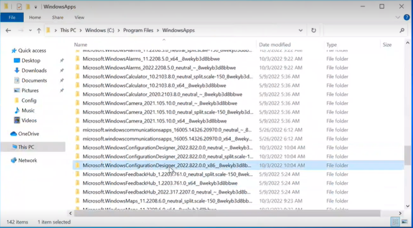413x228 pixels.
Task: Select OneDrive in navigation pane
Action: [x=29, y=134]
